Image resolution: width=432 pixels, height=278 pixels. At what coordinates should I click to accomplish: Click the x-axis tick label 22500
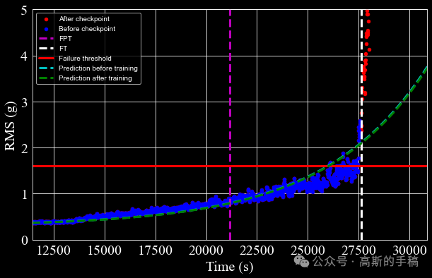tap(257, 250)
